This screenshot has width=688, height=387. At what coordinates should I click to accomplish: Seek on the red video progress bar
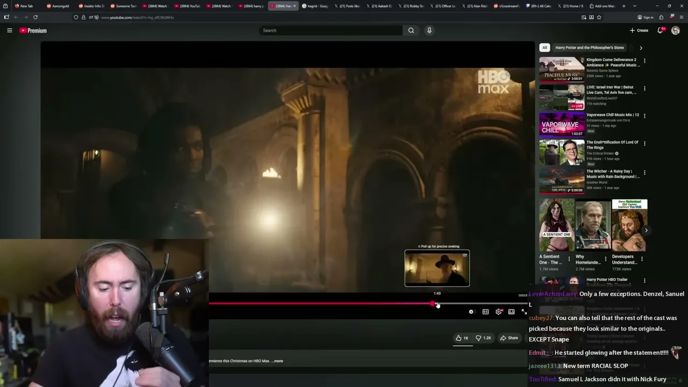320,304
